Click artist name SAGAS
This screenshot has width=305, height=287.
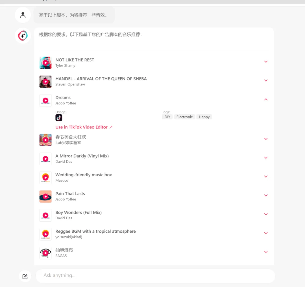(61, 256)
